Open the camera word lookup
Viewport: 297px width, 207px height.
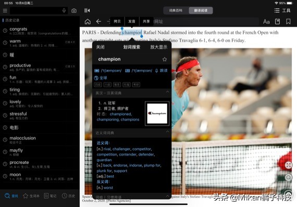coord(74,10)
